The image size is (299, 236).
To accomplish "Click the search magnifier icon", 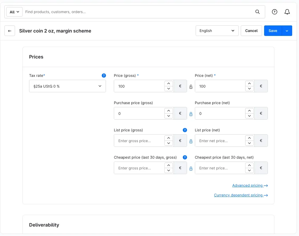I will click(x=258, y=12).
